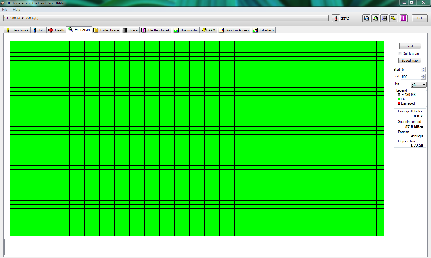Open the AAM tab
Image resolution: width=431 pixels, height=258 pixels.
pyautogui.click(x=209, y=30)
